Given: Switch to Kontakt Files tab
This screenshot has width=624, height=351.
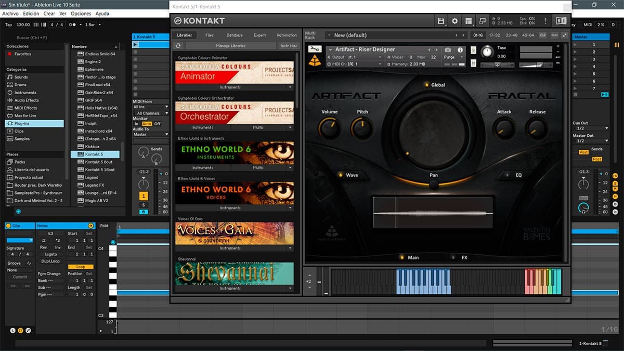Looking at the screenshot, I should [210, 35].
